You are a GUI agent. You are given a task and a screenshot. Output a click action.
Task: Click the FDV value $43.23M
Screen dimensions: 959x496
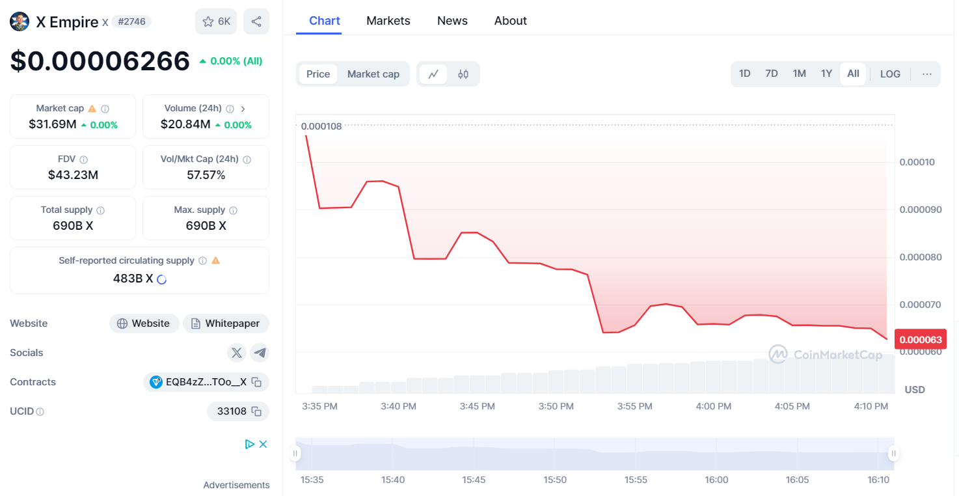click(x=73, y=174)
